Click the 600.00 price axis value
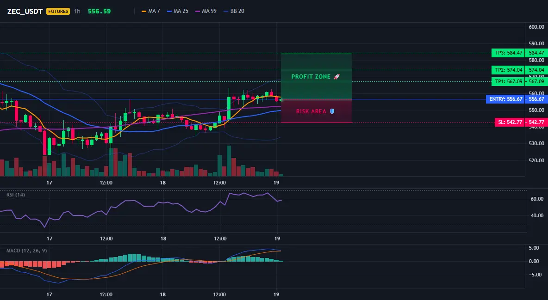The height and width of the screenshot is (300, 548). 536,27
